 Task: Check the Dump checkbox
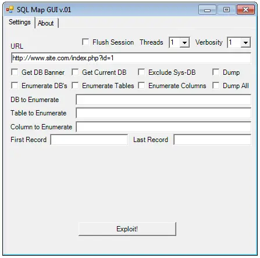click(216, 72)
